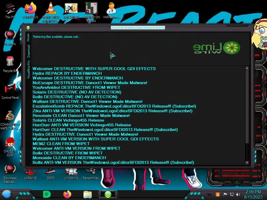The width and height of the screenshot is (267, 200).
Task: Click the green VirusWire window title icon
Action: pyautogui.click(x=28, y=28)
